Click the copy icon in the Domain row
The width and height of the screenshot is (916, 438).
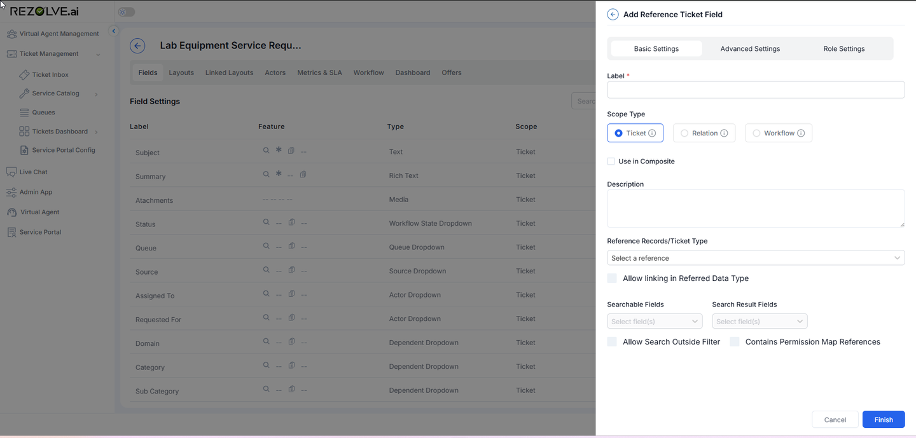point(291,341)
